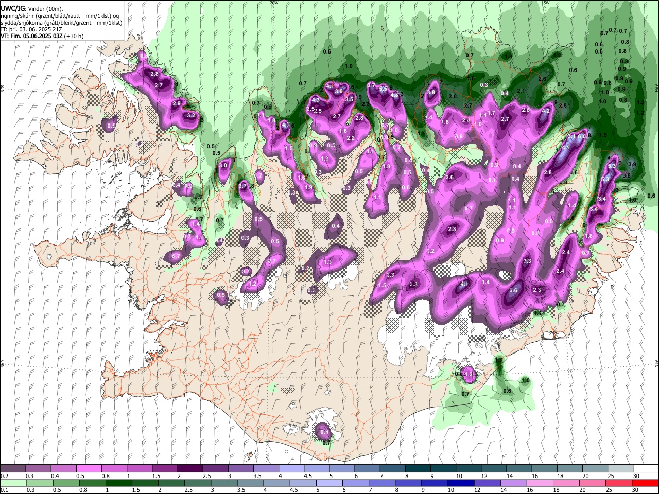Select the bright pink snow swatch between 0.5 and 0.8

click(x=89, y=468)
